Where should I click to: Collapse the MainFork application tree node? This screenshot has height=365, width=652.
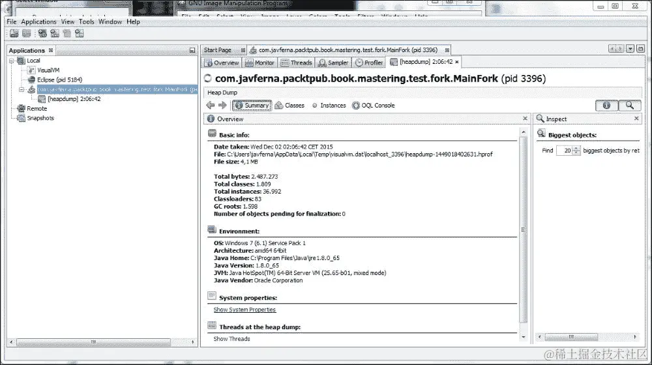(x=22, y=89)
